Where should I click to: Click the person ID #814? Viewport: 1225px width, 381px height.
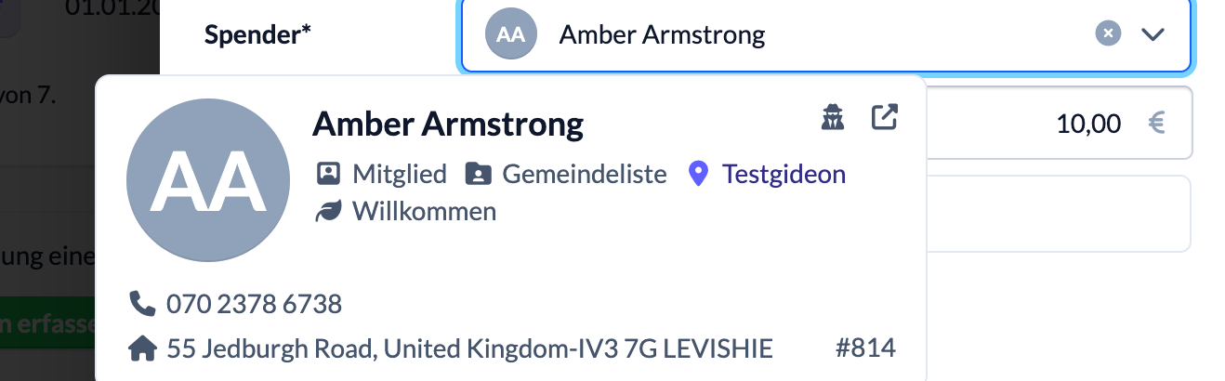click(x=865, y=348)
